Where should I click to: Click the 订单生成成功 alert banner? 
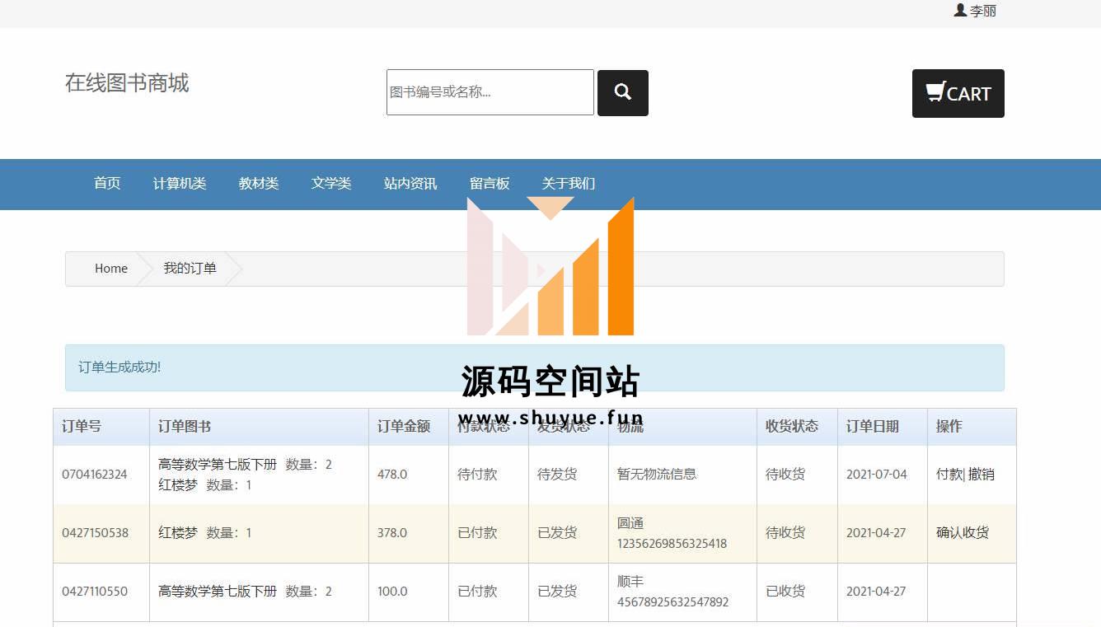[x=534, y=367]
